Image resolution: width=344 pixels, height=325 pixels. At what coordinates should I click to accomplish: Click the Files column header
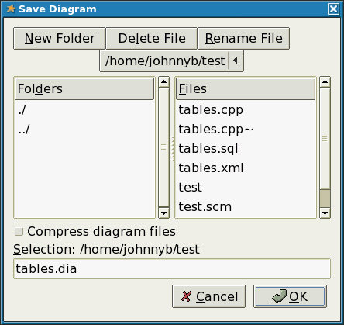[246, 89]
